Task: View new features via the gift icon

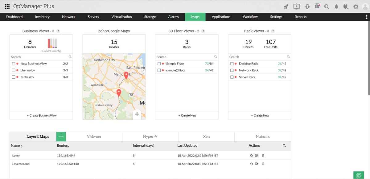Action: pos(317,6)
